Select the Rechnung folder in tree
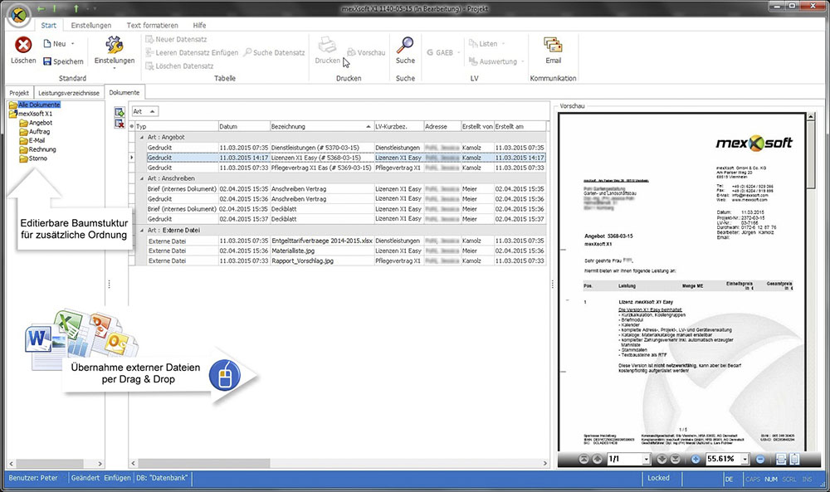Image resolution: width=830 pixels, height=492 pixels. (41, 149)
